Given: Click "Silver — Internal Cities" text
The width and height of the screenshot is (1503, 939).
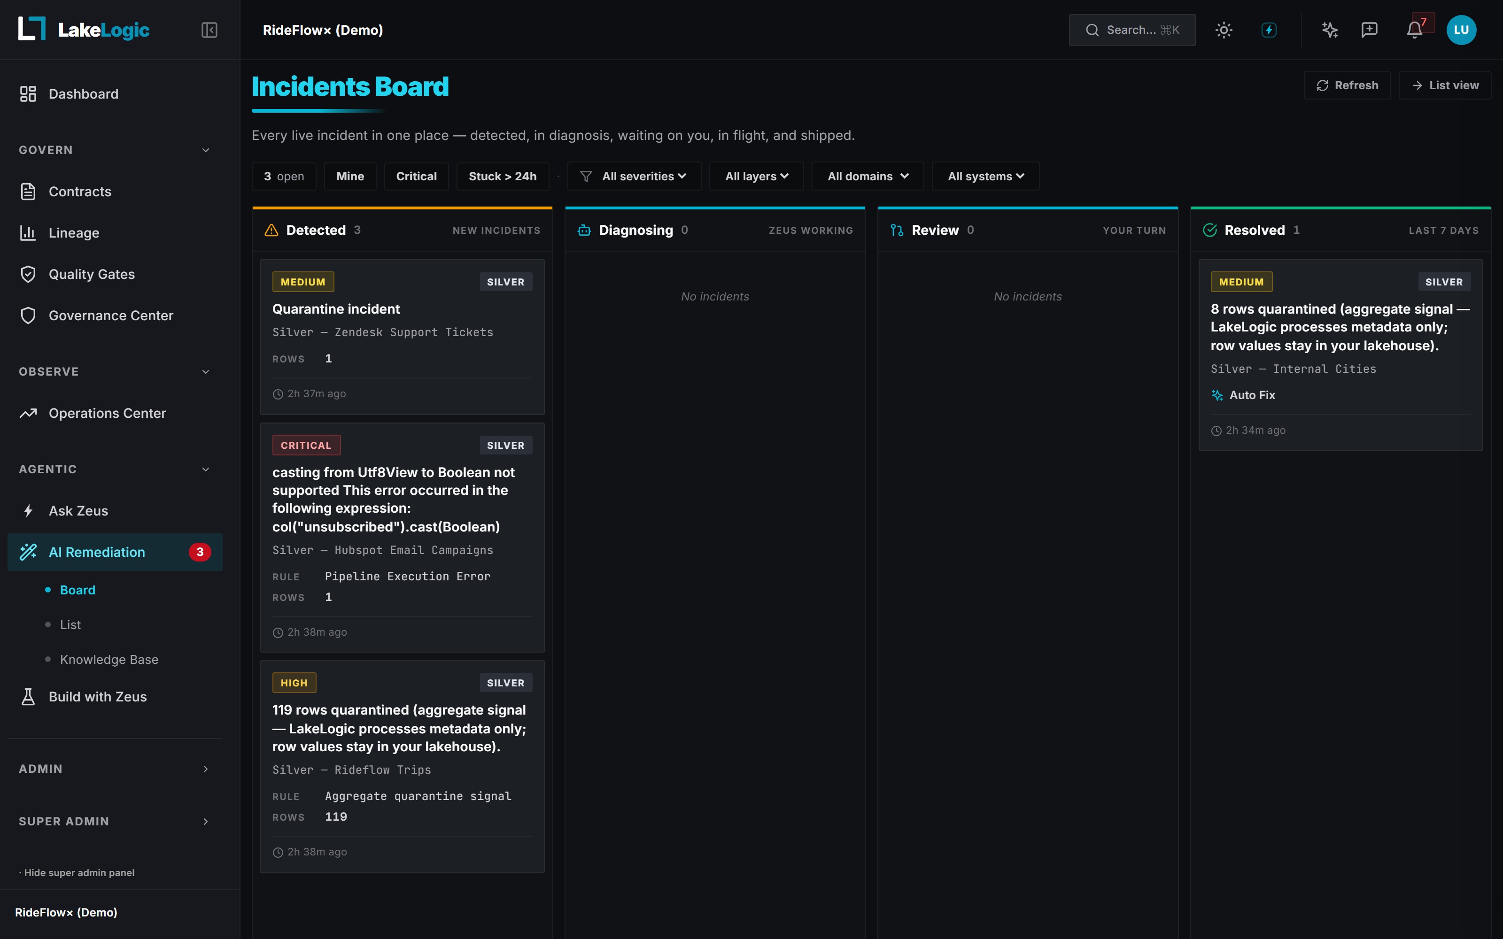Looking at the screenshot, I should pos(1293,369).
